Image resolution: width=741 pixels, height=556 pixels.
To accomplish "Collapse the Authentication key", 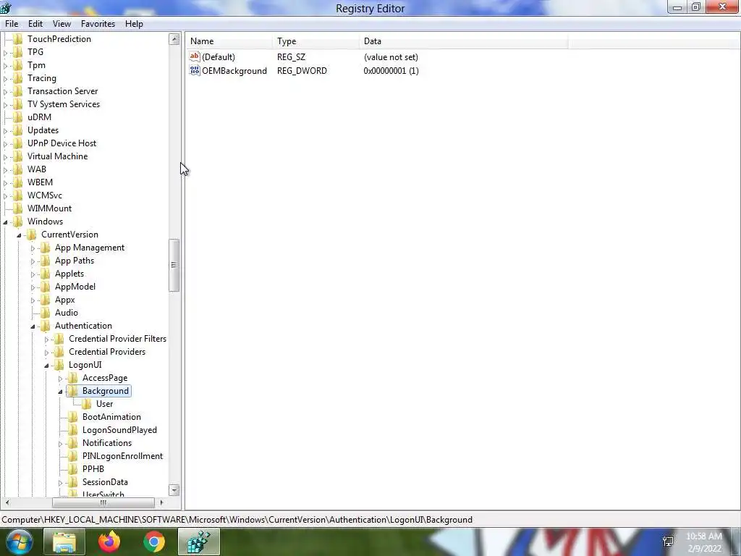I will [33, 327].
